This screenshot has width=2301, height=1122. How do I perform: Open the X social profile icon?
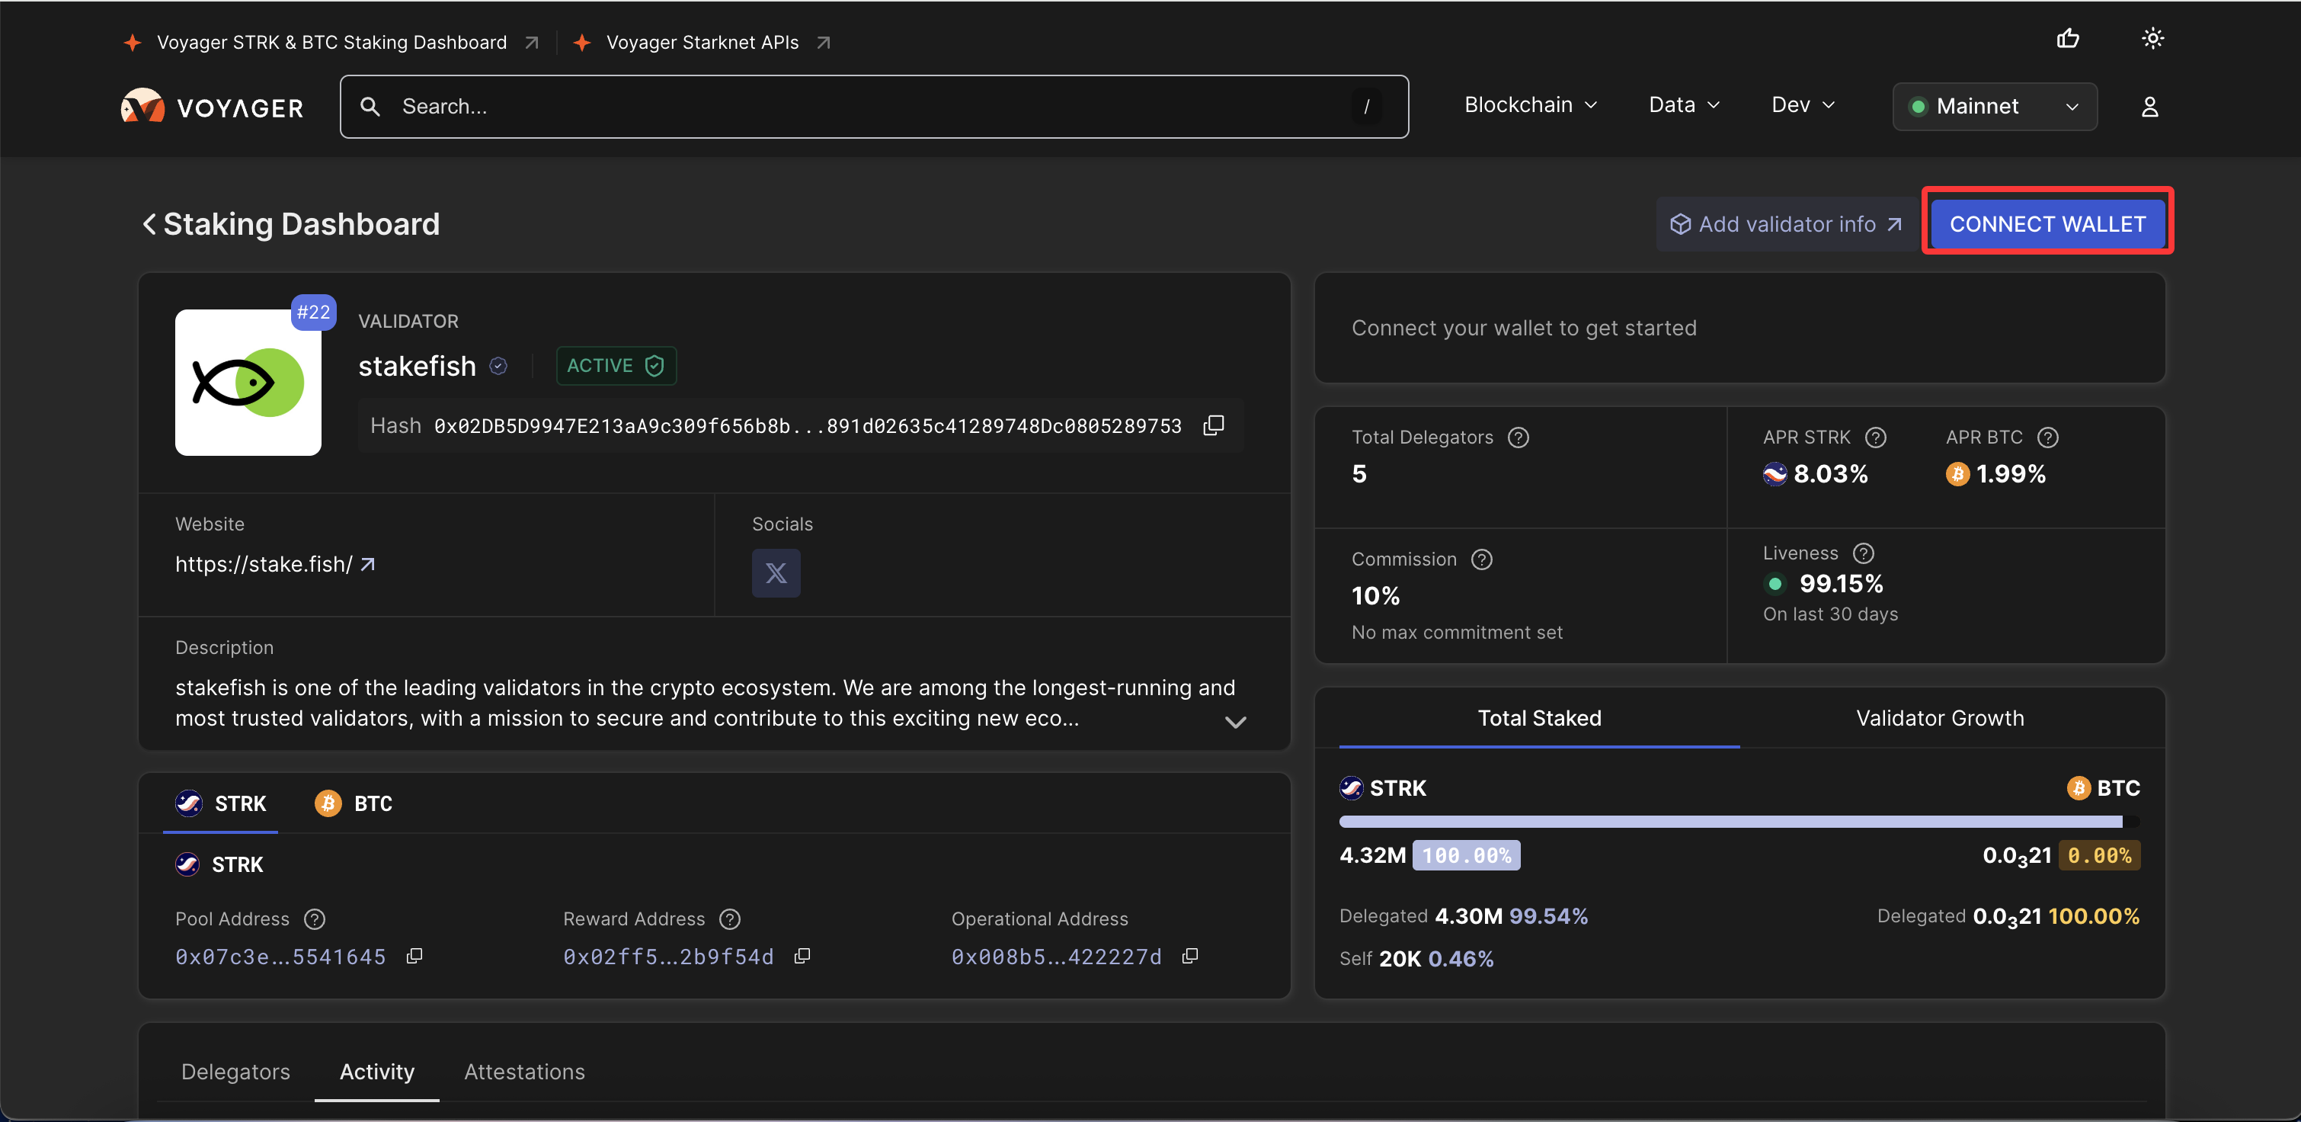(776, 572)
